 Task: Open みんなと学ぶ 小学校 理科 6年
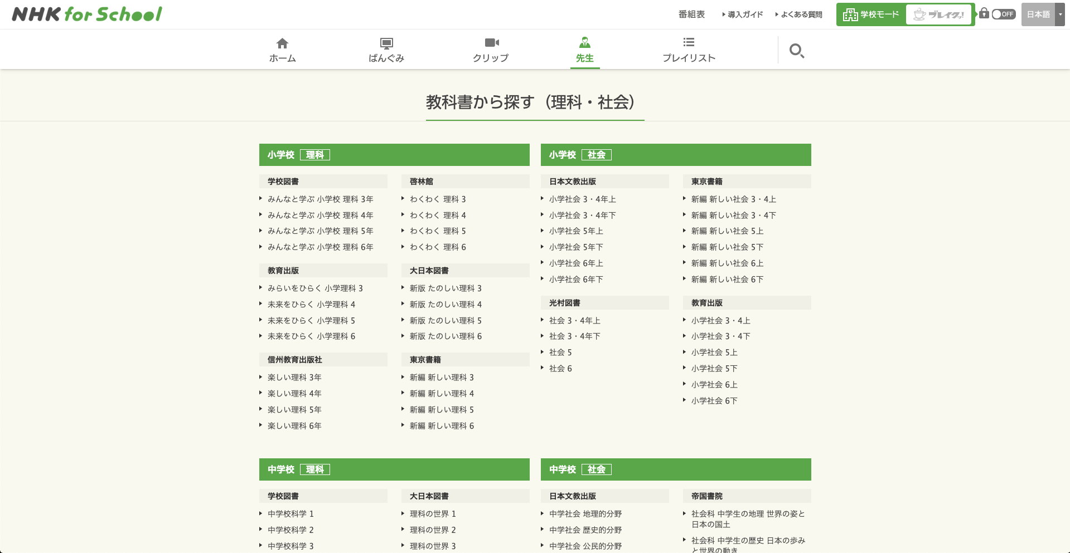320,247
